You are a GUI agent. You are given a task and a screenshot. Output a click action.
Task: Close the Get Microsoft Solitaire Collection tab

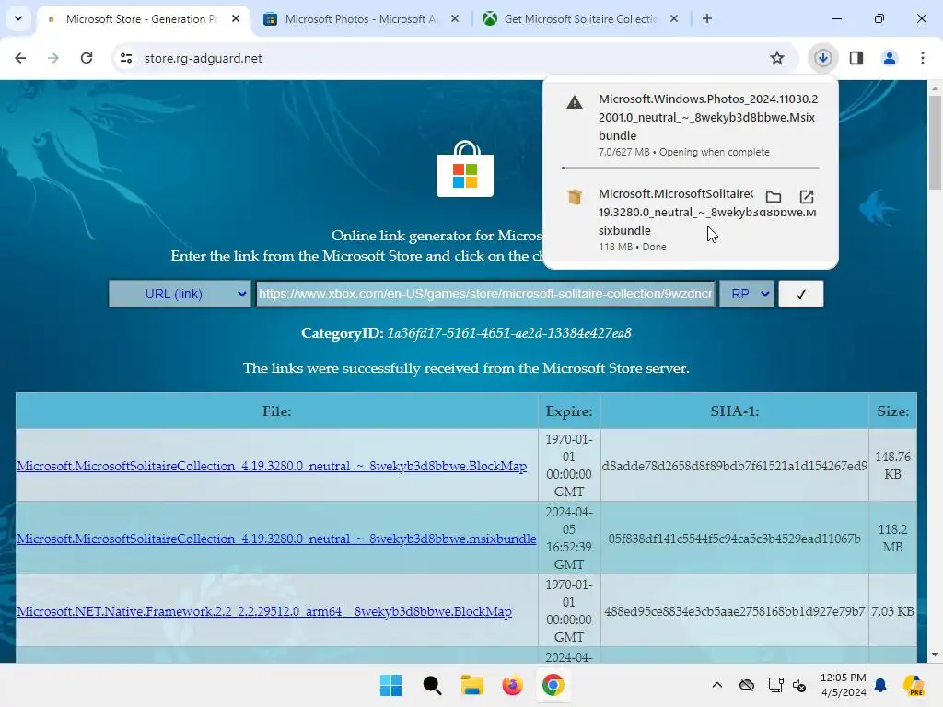673,18
